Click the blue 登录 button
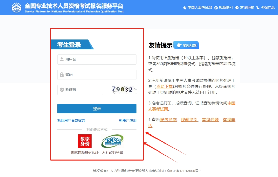278x177 pixels. pos(97,108)
